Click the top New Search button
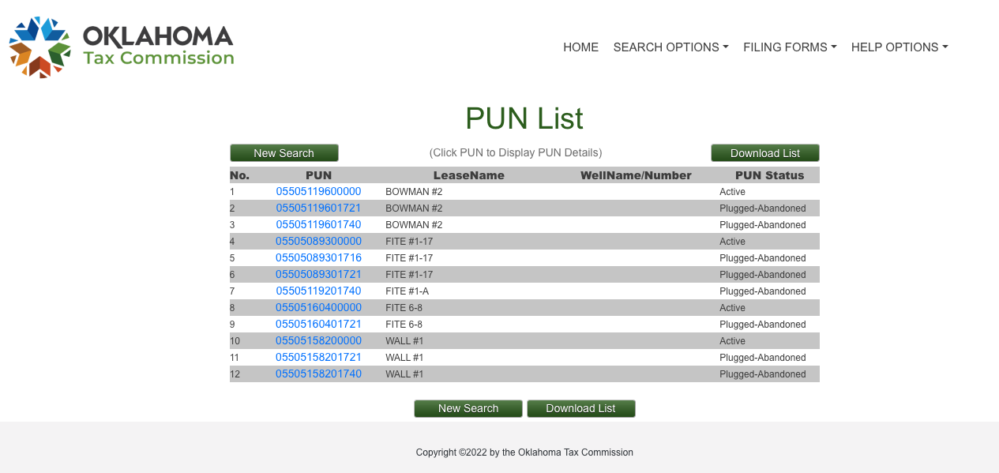Image resolution: width=999 pixels, height=473 pixels. point(284,153)
